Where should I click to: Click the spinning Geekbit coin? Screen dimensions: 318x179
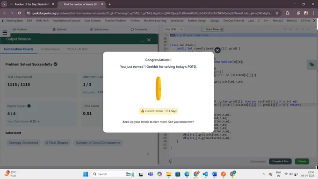pos(159,88)
